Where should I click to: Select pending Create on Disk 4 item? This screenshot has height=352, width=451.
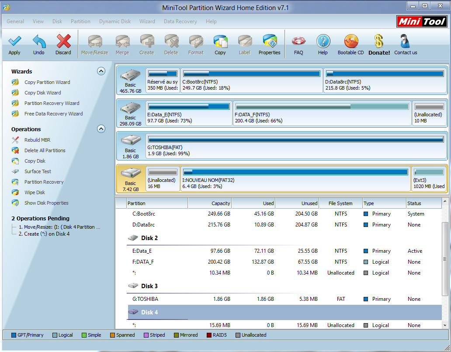44,234
